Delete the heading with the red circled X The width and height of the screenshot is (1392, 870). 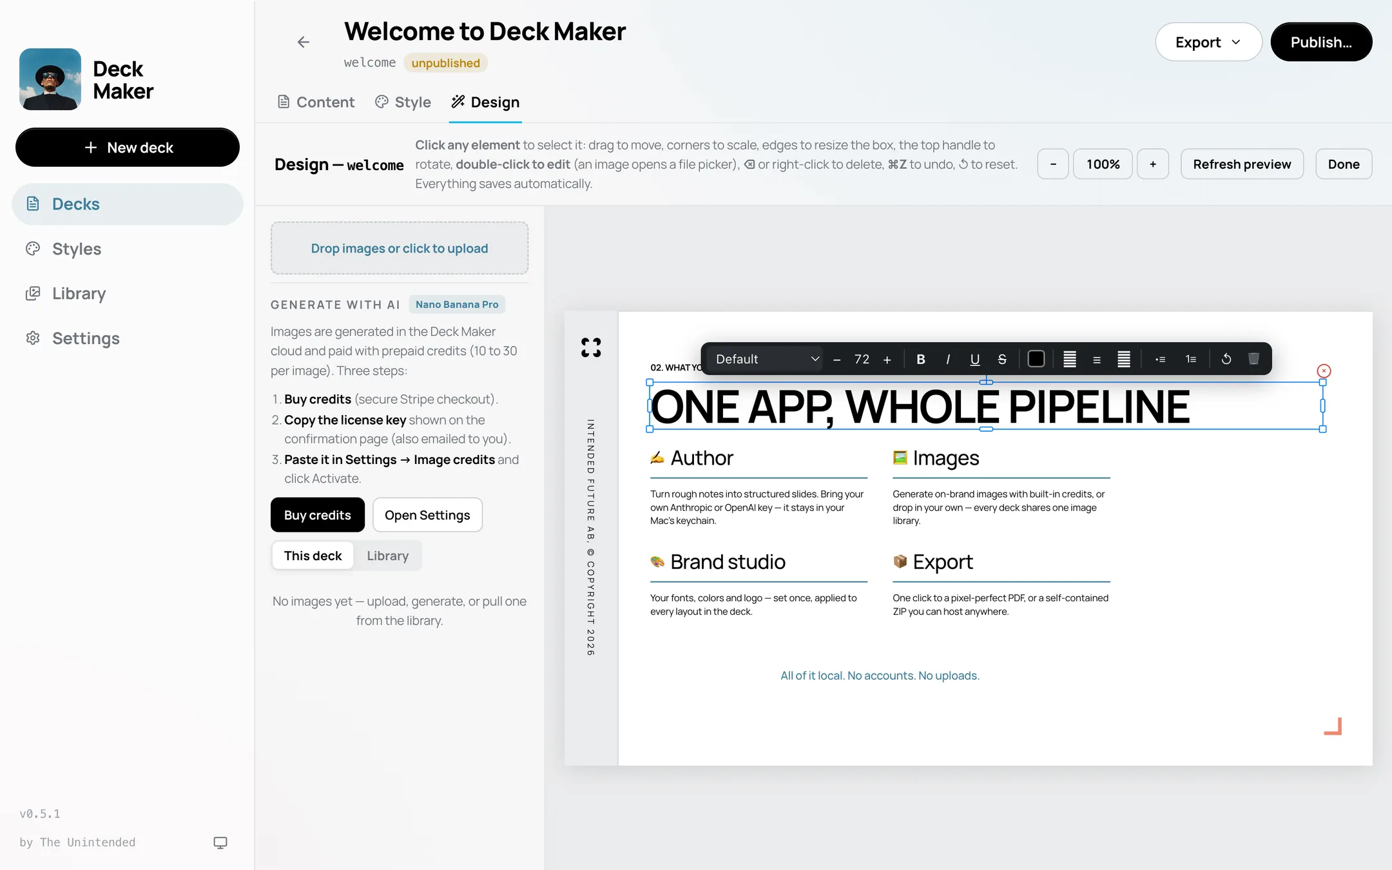tap(1324, 371)
